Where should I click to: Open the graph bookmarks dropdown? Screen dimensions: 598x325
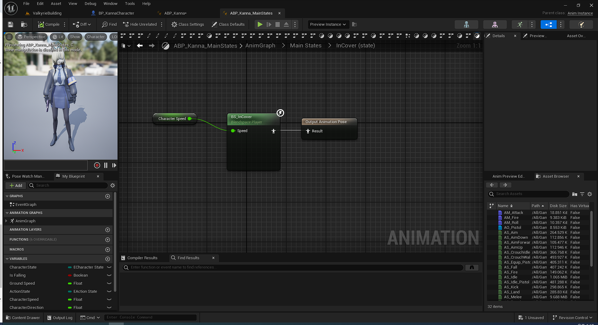pos(126,46)
